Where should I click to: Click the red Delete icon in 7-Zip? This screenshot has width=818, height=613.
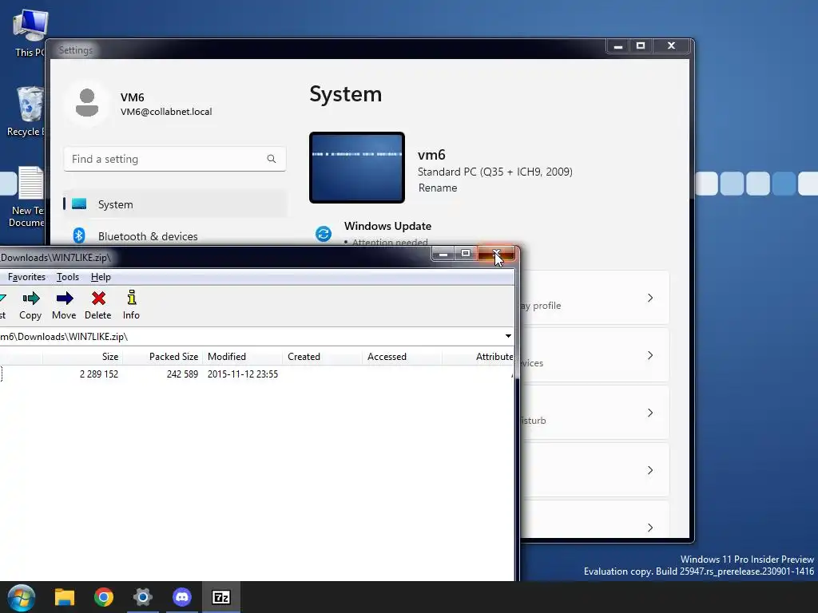coord(98,299)
